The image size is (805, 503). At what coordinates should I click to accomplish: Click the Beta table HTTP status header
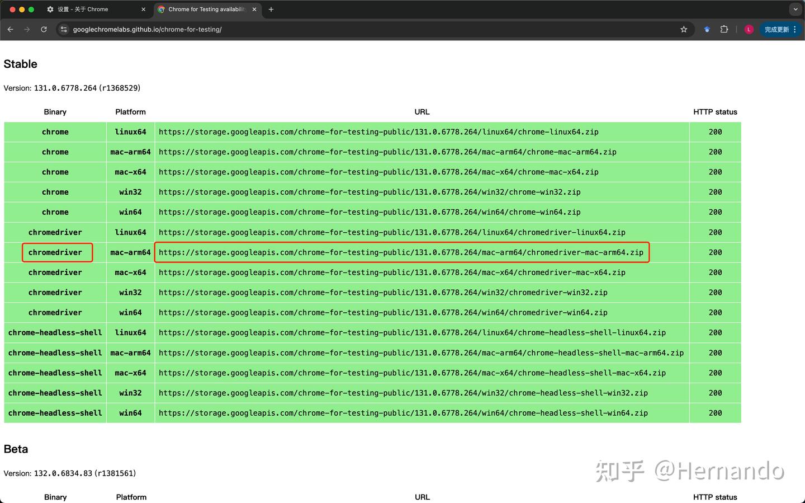[x=715, y=497]
